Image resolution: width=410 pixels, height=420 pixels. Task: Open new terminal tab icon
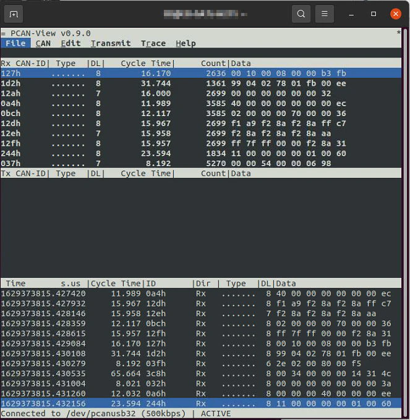tap(14, 14)
